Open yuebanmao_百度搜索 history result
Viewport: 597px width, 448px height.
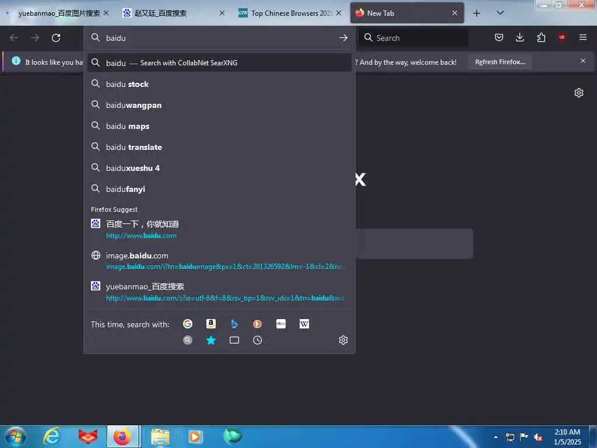point(219,292)
